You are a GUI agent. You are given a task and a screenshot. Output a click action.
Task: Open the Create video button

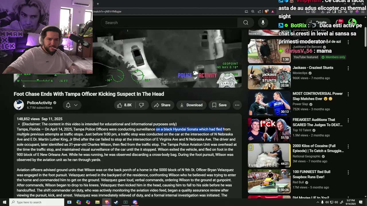(x=318, y=23)
